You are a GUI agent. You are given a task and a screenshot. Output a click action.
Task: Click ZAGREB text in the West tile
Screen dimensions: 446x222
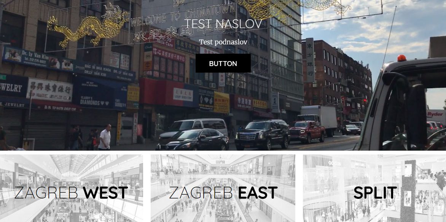tap(46, 193)
